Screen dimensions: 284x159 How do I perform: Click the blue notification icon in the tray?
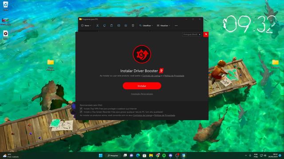coord(280,155)
